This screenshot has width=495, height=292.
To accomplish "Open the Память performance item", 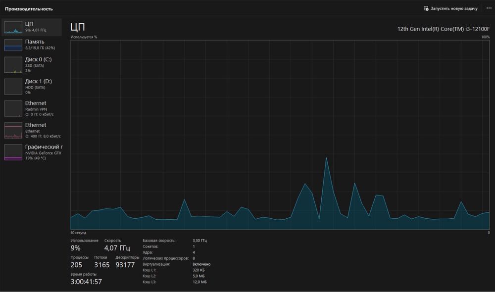I will coord(32,45).
